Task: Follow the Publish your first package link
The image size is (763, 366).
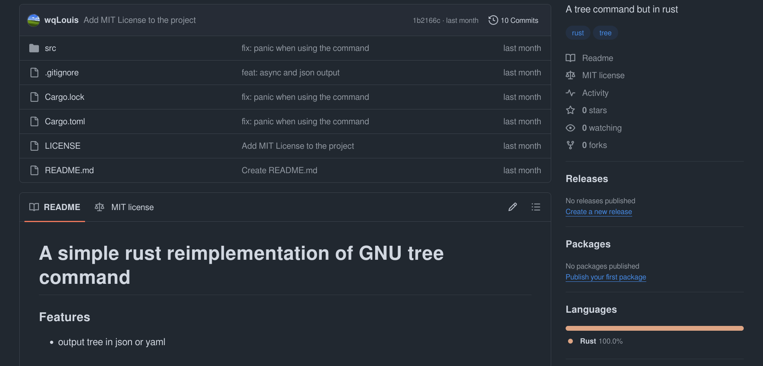Action: pyautogui.click(x=606, y=277)
